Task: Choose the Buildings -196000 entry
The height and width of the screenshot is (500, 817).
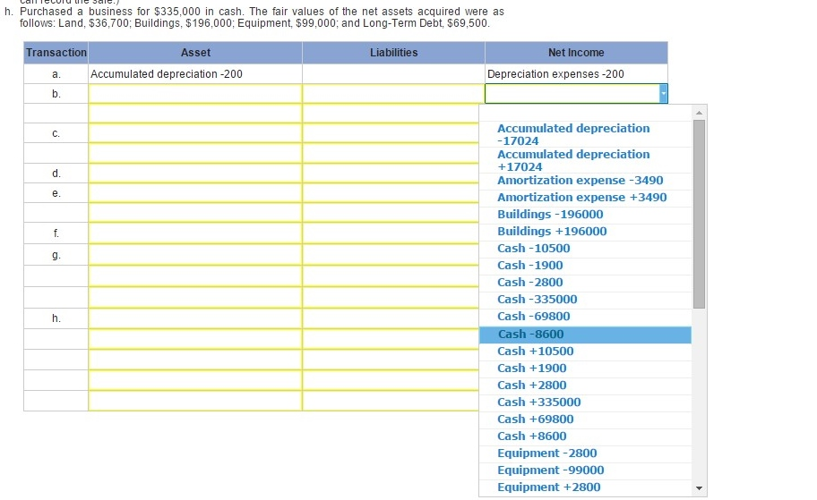Action: pyautogui.click(x=550, y=215)
